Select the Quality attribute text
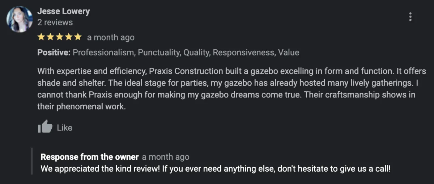Screen dimensions: 434x184 [197, 53]
